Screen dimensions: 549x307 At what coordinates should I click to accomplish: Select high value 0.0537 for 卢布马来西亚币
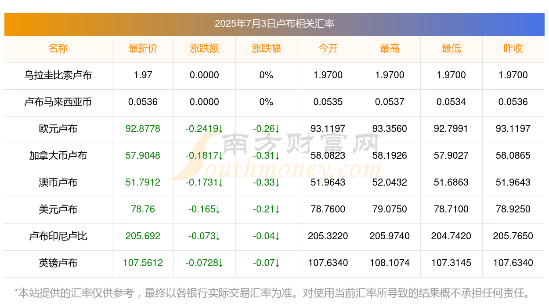pos(390,102)
